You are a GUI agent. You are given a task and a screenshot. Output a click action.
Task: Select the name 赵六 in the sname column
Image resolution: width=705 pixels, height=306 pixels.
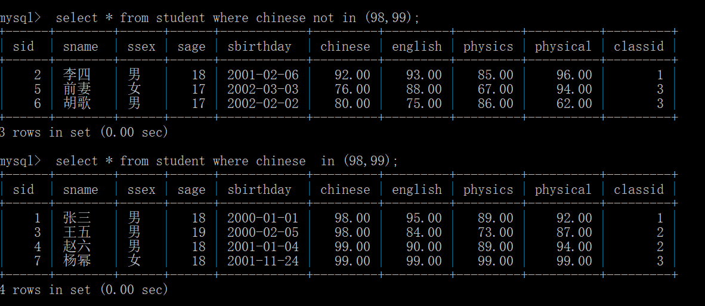(x=77, y=247)
